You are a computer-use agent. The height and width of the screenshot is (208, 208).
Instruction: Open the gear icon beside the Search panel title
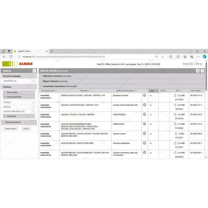(34, 71)
